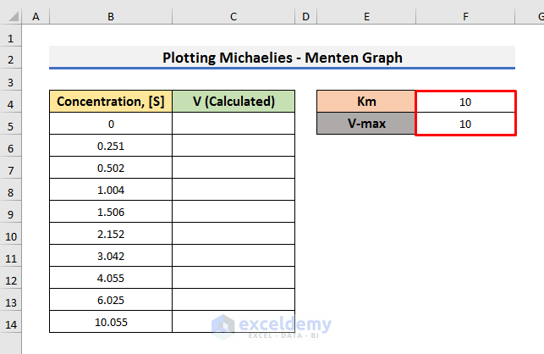Click the empty V cell beside concentration 0
The image size is (544, 354).
point(234,124)
